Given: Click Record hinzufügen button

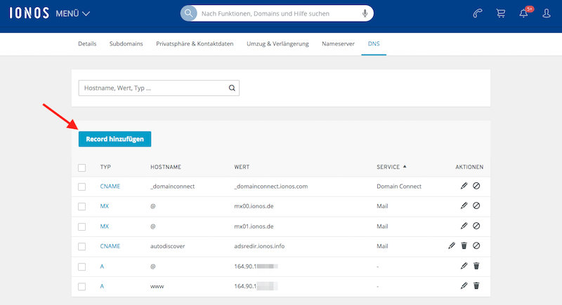Looking at the screenshot, I should [x=115, y=139].
